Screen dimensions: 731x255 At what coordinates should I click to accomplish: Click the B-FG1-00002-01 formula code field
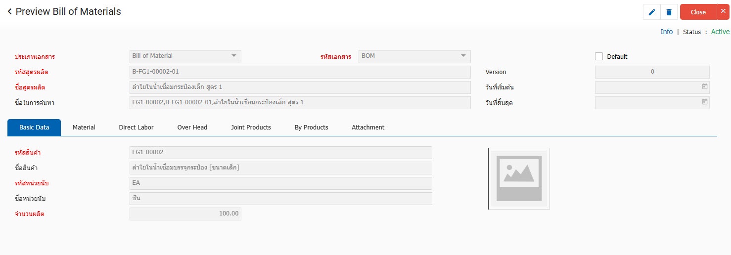pos(300,72)
